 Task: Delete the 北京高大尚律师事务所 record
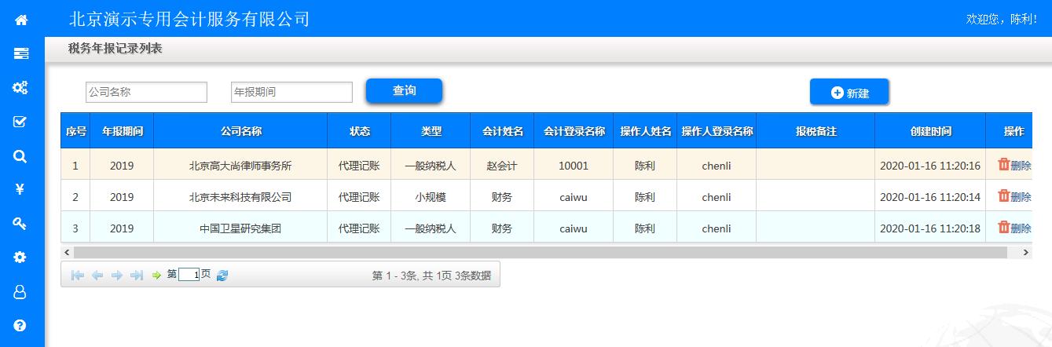(x=1014, y=165)
